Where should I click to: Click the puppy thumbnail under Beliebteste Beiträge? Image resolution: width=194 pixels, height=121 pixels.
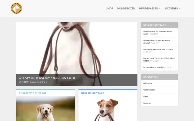[x=46, y=109]
